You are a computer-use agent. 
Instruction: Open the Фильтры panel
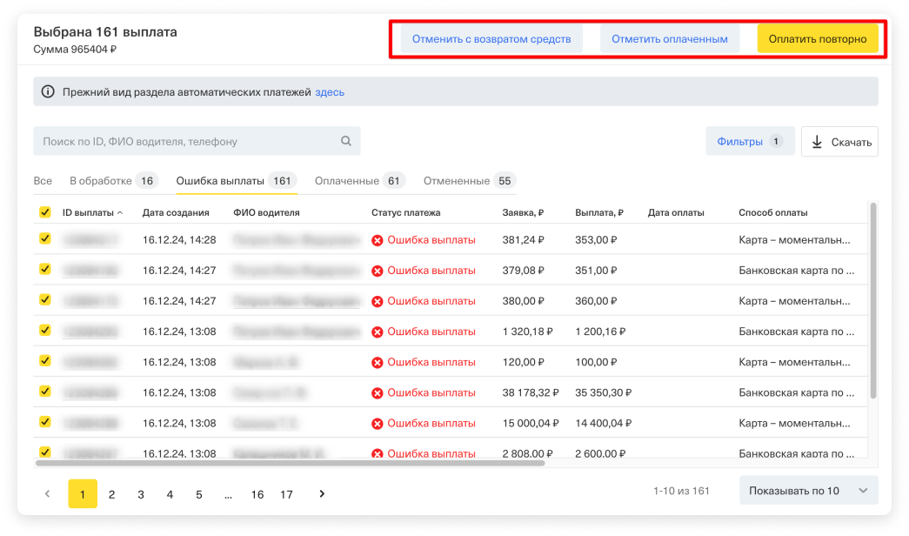[x=749, y=142]
